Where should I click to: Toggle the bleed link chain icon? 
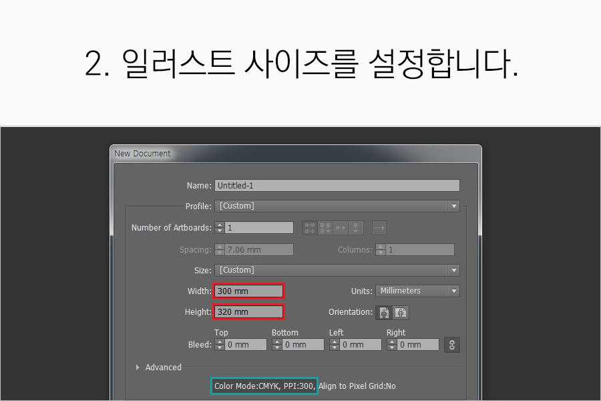pos(452,345)
